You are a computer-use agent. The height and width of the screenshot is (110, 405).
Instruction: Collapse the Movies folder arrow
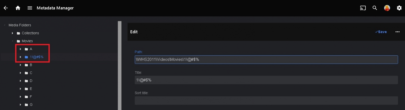point(12,41)
